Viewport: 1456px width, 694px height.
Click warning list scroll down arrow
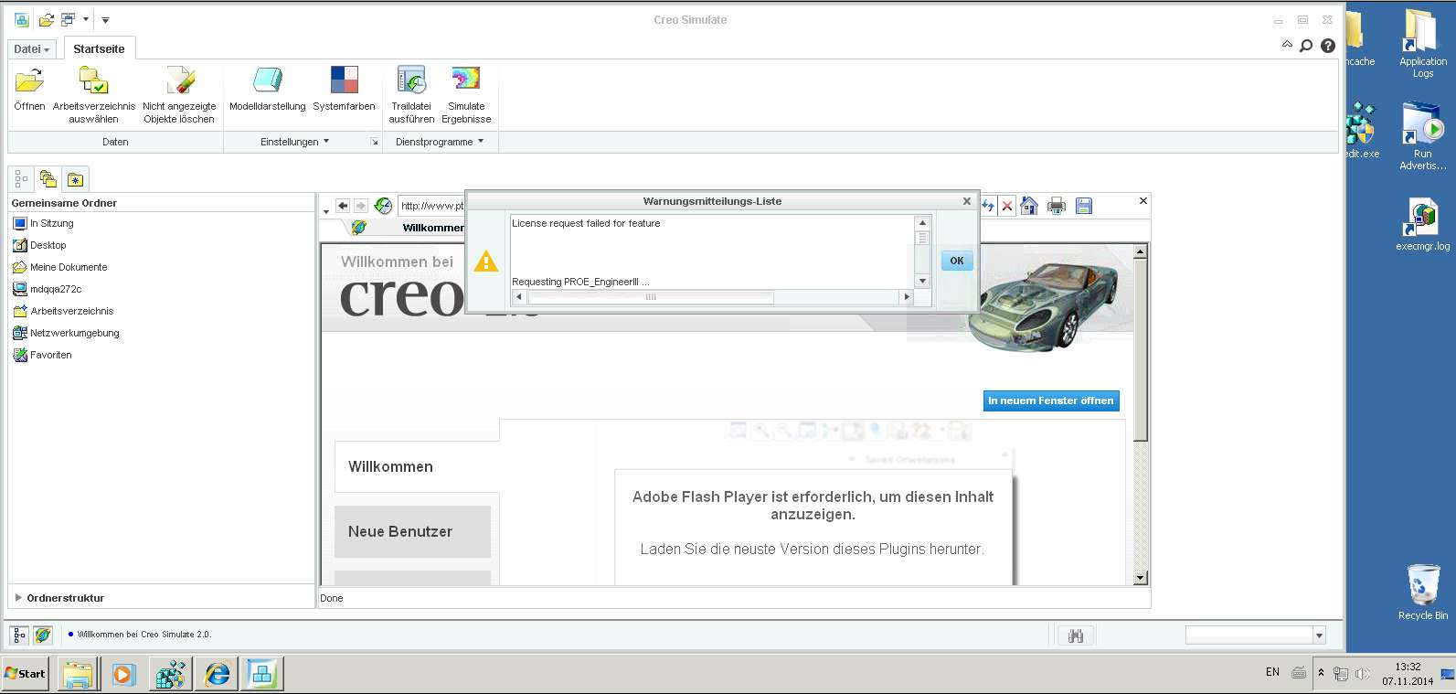[922, 282]
